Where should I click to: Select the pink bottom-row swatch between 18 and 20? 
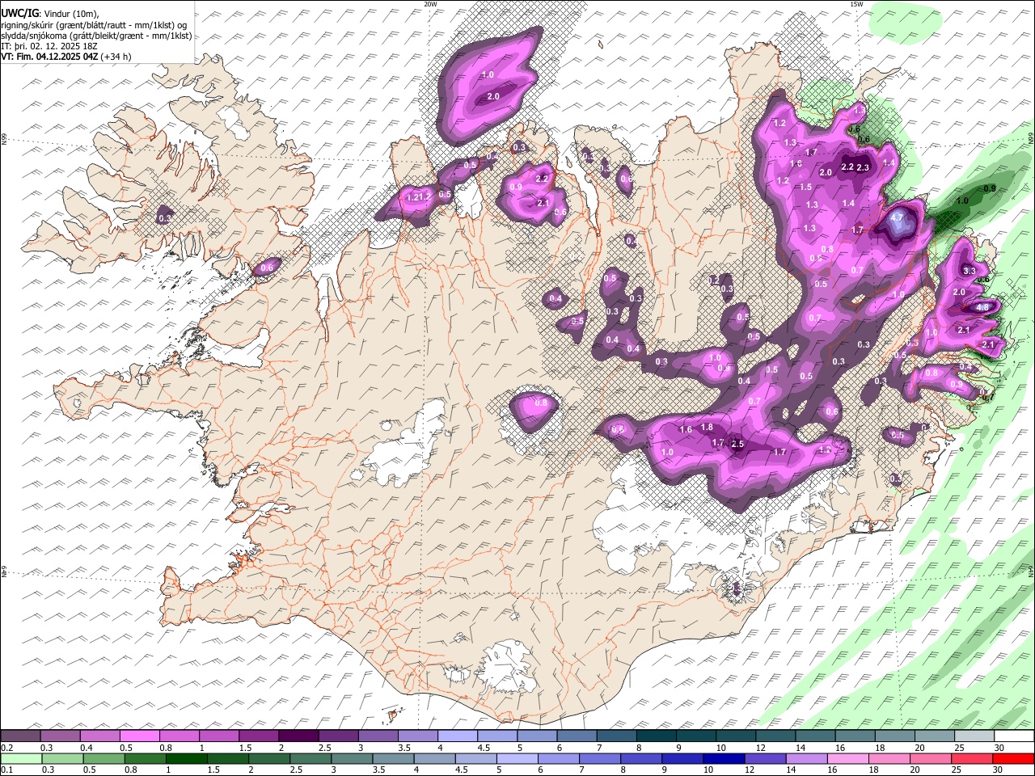point(889,758)
